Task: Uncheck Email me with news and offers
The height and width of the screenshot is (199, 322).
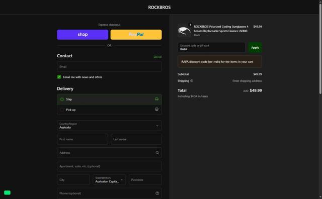Action: [x=59, y=77]
